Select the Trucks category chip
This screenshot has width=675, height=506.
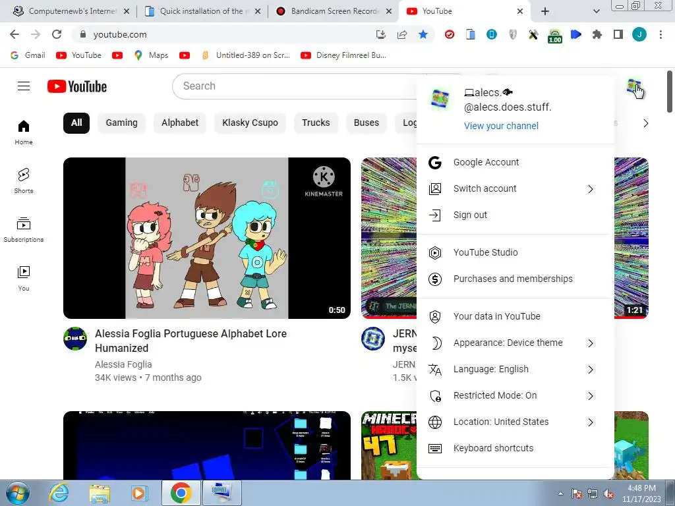click(x=316, y=123)
